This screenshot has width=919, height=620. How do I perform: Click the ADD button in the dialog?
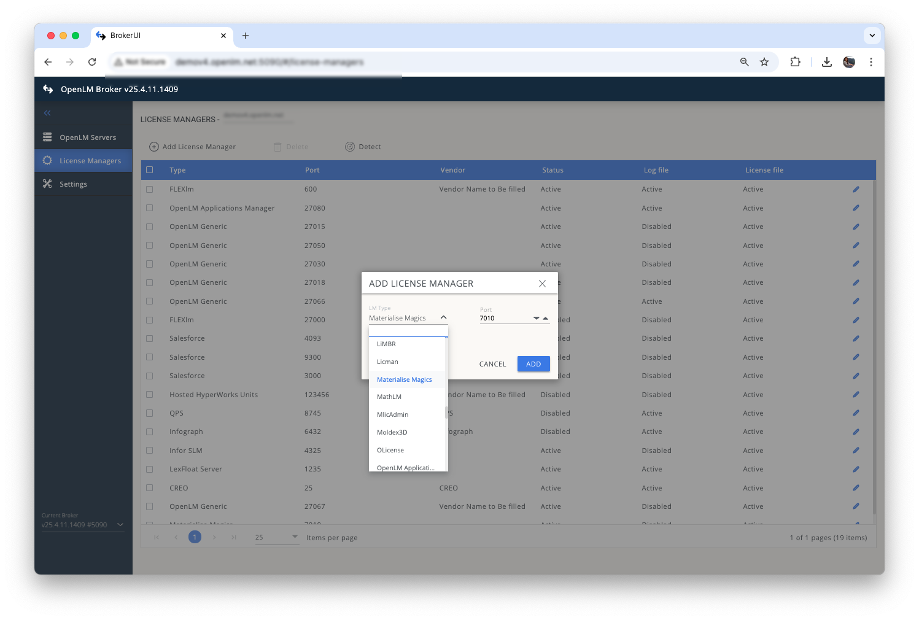click(x=533, y=363)
